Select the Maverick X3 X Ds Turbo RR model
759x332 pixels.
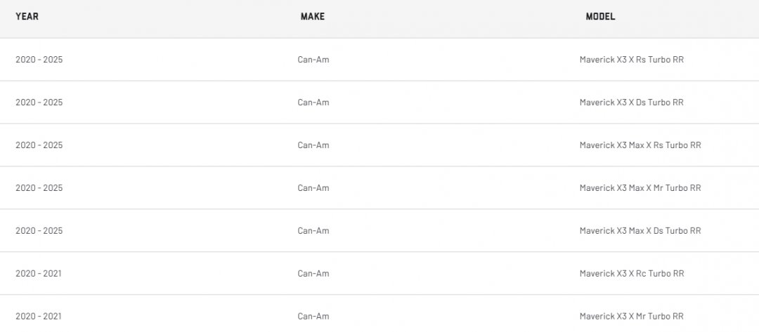coord(631,102)
